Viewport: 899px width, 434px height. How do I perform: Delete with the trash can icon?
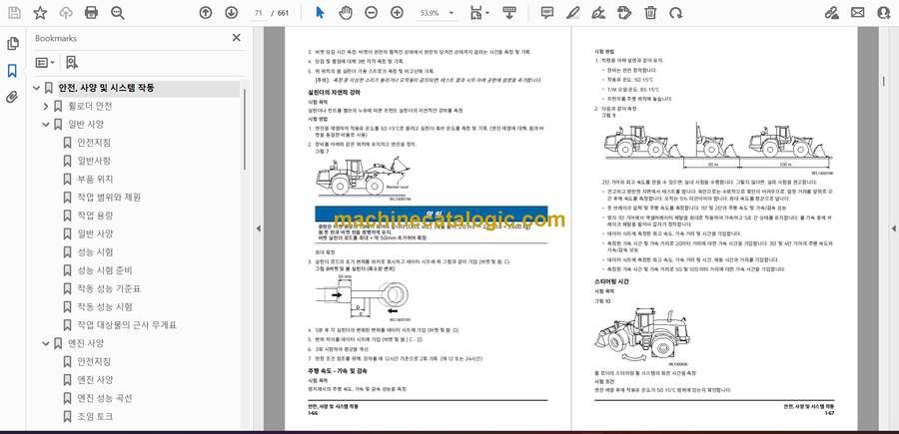pos(650,13)
